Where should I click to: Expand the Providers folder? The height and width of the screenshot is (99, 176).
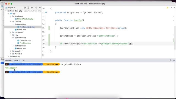11,54
